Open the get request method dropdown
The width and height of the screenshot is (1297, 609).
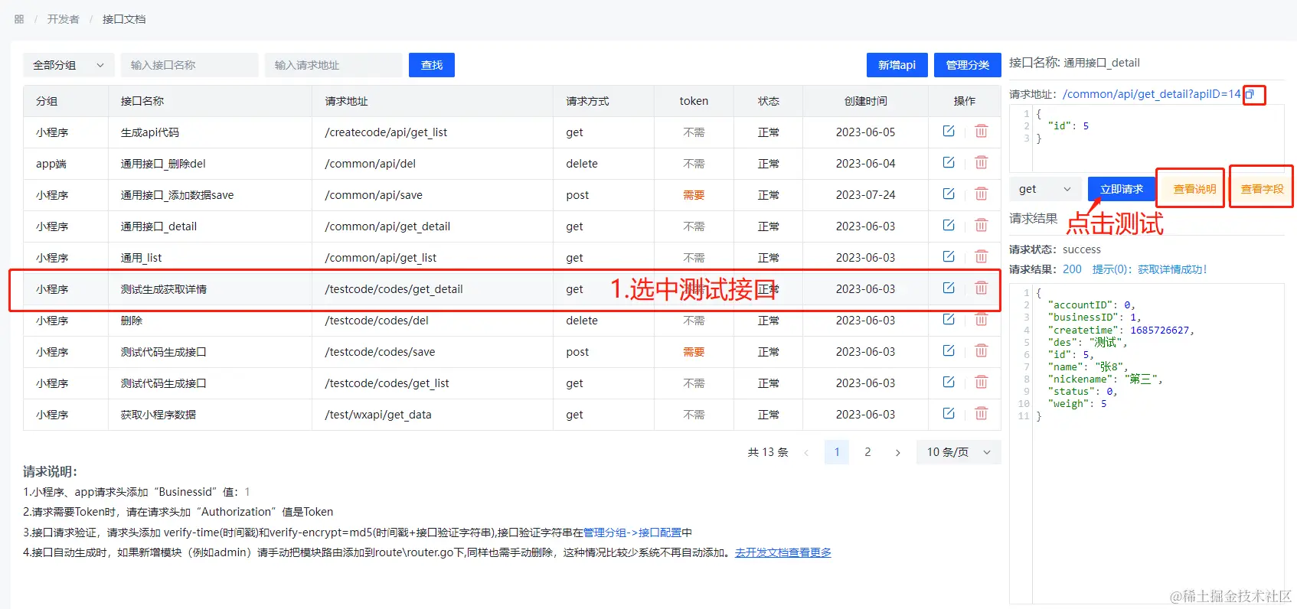pyautogui.click(x=1045, y=189)
